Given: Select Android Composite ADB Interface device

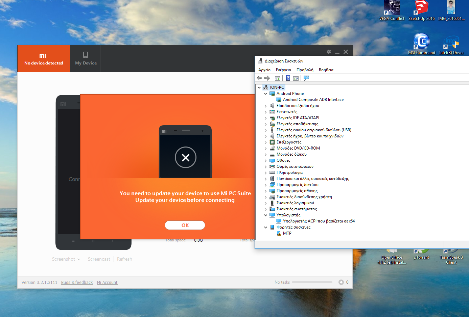Looking at the screenshot, I should [x=313, y=100].
